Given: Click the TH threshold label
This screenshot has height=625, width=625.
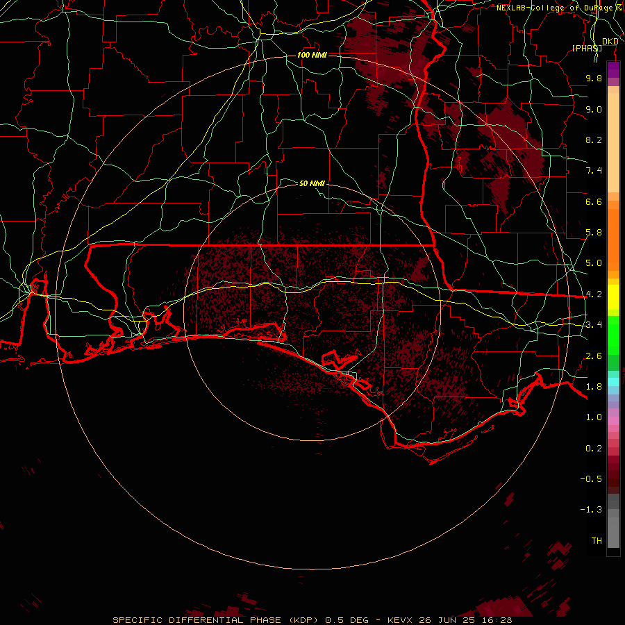Looking at the screenshot, I should [597, 541].
